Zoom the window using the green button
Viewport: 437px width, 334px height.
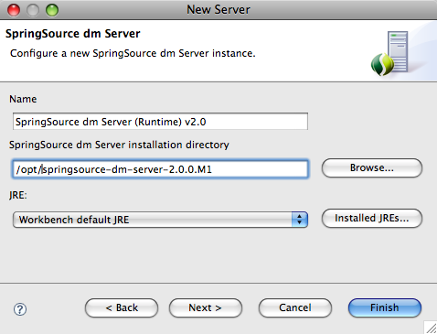52,10
